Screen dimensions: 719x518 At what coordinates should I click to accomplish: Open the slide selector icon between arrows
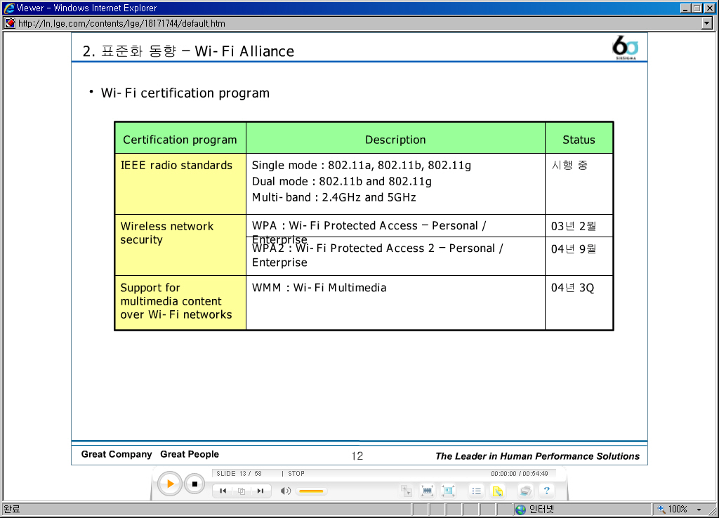[241, 491]
